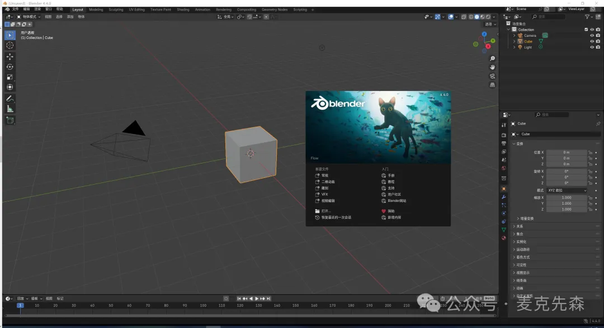Viewport: 604px width, 328px height.
Task: Open the Tool properties tab icon
Action: (504, 125)
